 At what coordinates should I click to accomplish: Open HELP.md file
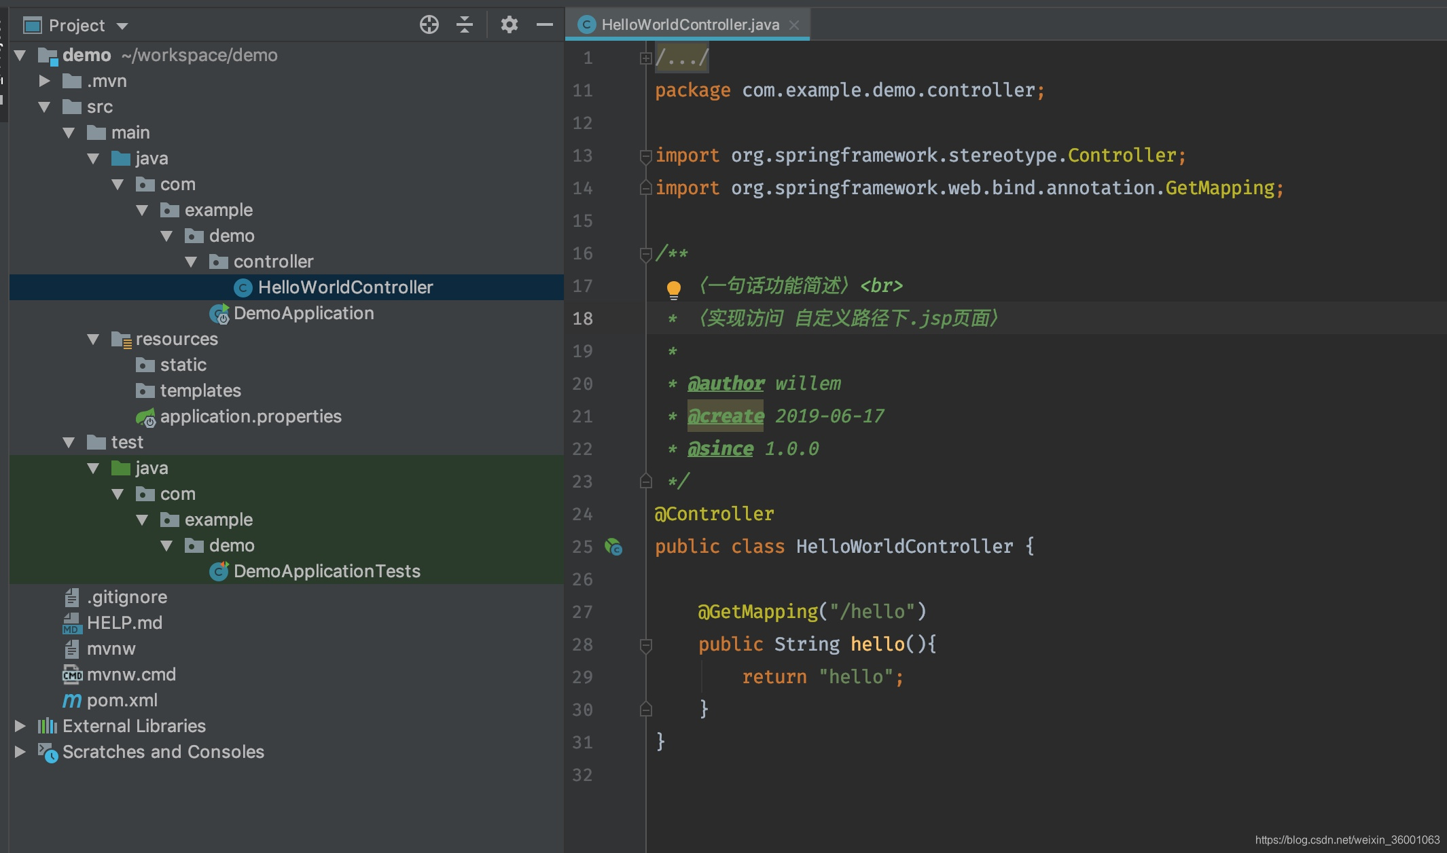[124, 623]
